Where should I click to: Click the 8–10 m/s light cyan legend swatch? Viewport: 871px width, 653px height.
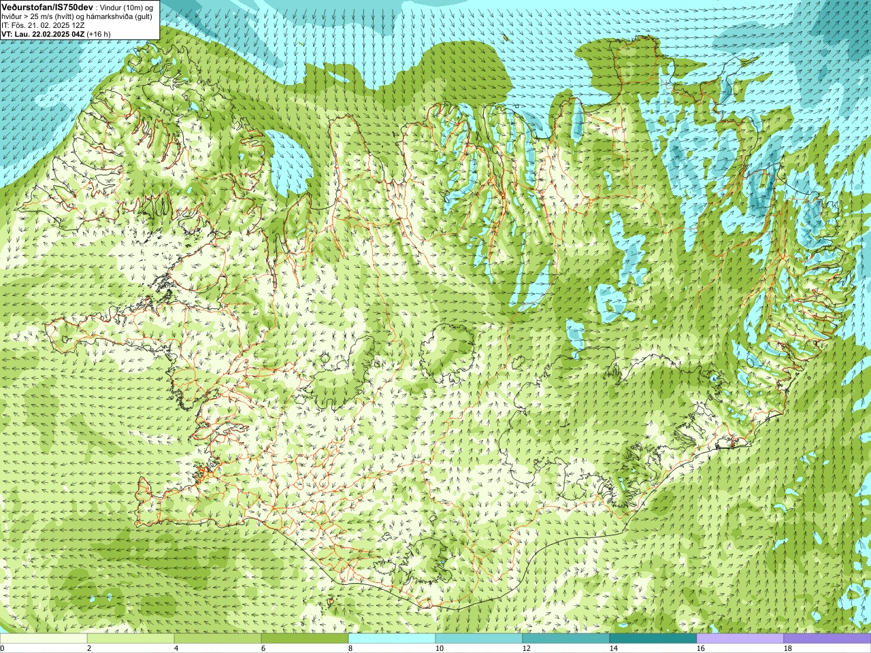tap(392, 639)
